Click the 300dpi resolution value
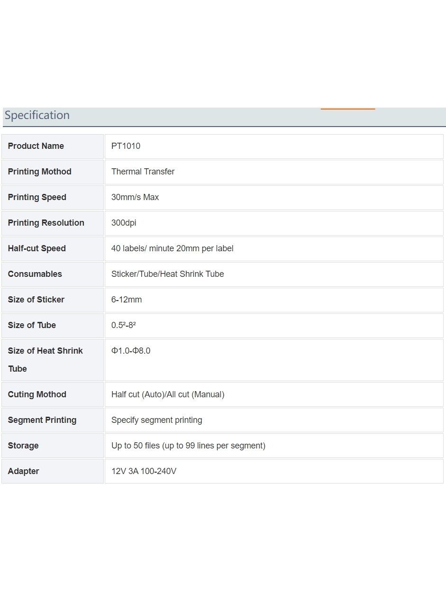The height and width of the screenshot is (594, 446). [x=124, y=223]
